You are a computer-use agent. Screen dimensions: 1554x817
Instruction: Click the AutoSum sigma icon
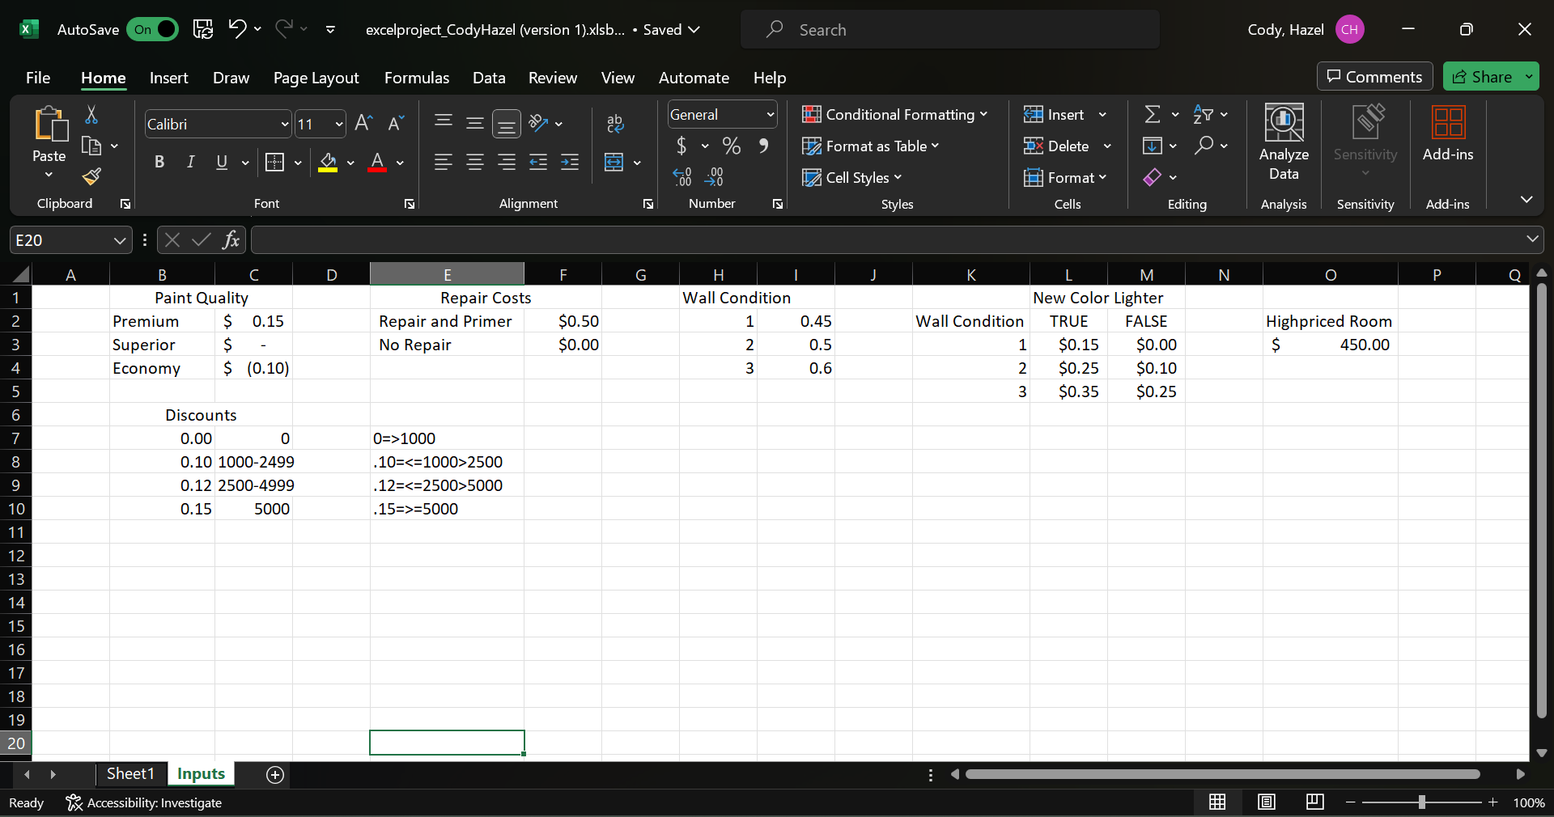tap(1153, 115)
